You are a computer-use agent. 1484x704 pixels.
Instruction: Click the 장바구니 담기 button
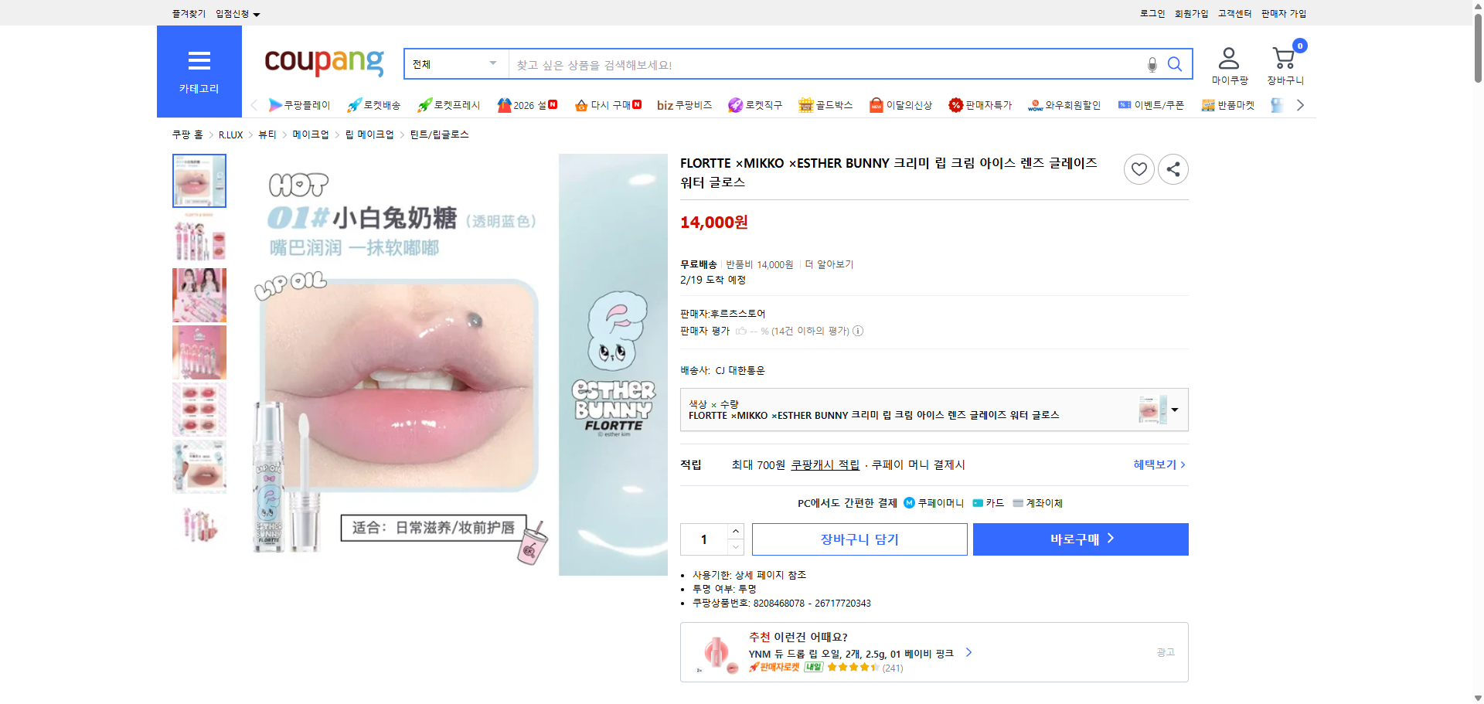[859, 539]
